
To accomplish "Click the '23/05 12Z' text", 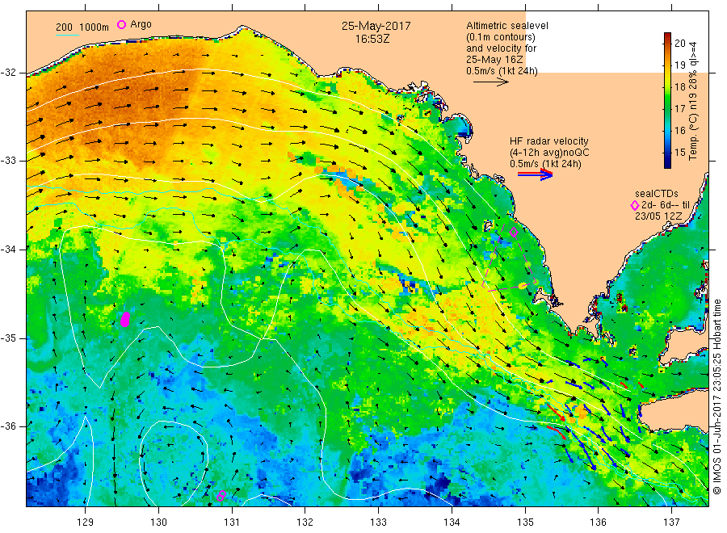I will tap(658, 216).
